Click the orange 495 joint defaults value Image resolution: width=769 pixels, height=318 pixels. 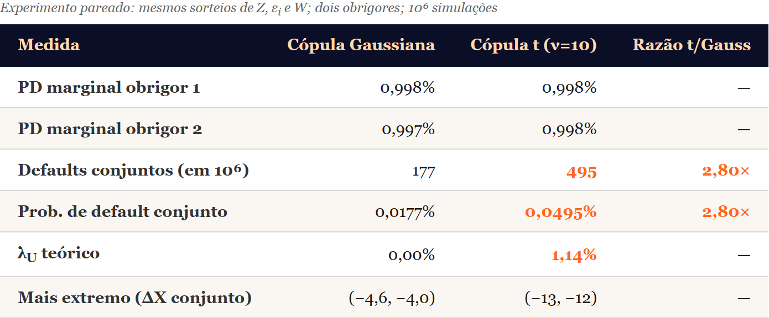pyautogui.click(x=581, y=172)
